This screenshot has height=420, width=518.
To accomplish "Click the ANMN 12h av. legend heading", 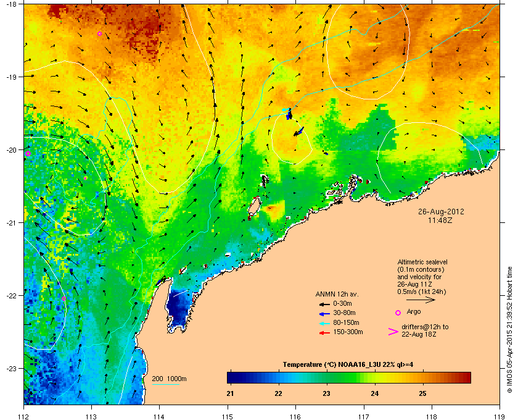I will [337, 294].
